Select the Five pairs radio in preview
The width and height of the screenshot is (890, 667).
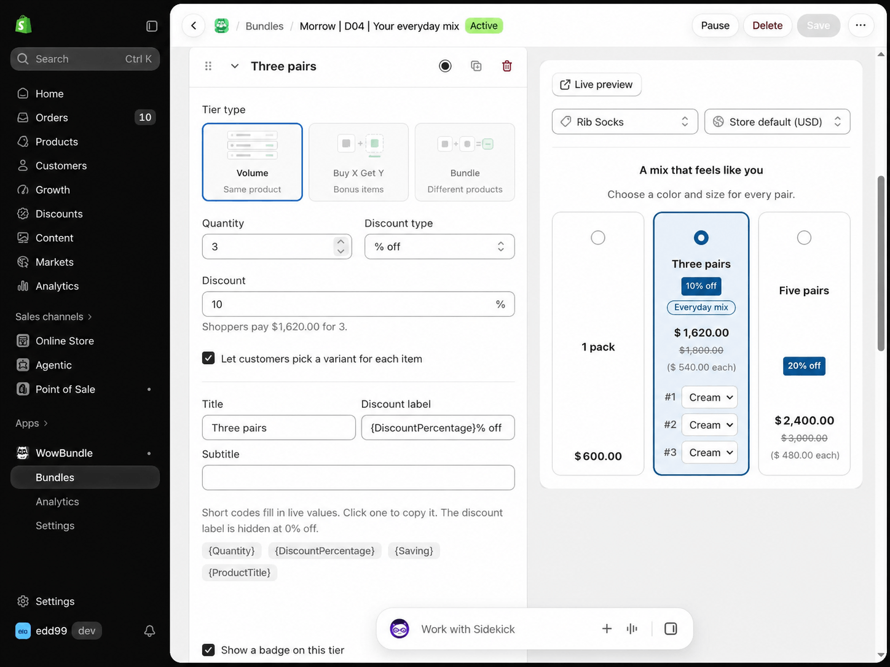click(x=804, y=238)
